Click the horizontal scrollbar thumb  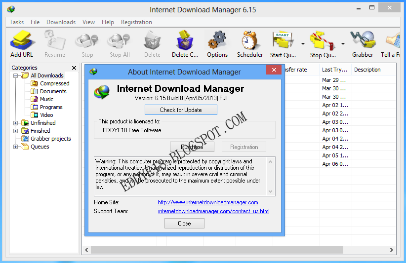click(x=217, y=250)
